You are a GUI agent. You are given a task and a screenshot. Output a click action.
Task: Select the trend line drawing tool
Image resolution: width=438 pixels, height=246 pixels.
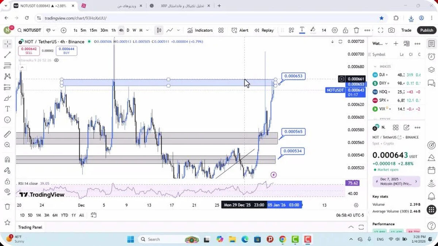pos(7,55)
